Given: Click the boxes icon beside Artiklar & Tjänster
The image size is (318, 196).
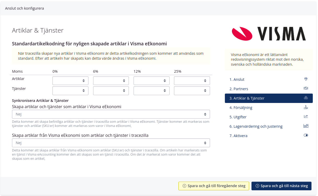Looking at the screenshot, I should [x=306, y=98].
